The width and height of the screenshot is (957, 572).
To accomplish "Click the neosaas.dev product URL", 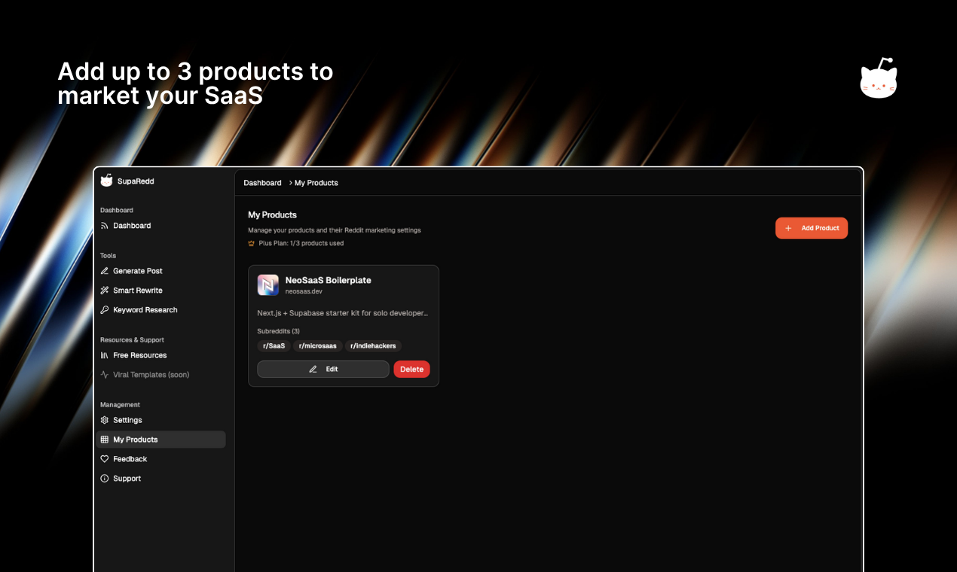I will pyautogui.click(x=304, y=291).
